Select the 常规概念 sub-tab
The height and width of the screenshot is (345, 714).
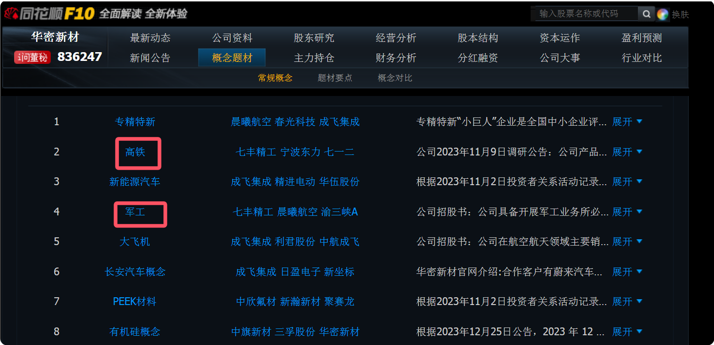click(x=275, y=78)
